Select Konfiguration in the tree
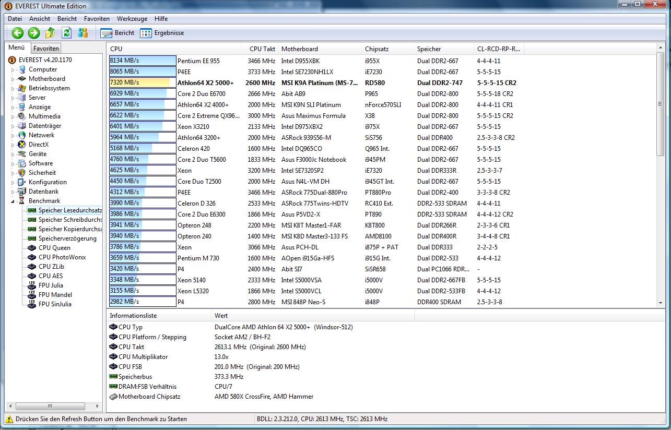671x430 pixels. point(48,182)
